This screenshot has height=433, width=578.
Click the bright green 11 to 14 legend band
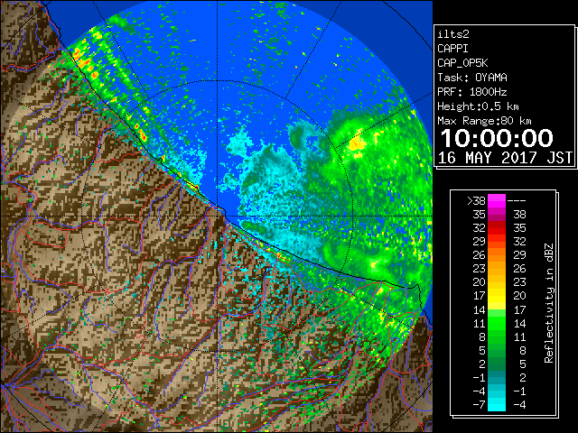click(x=497, y=323)
